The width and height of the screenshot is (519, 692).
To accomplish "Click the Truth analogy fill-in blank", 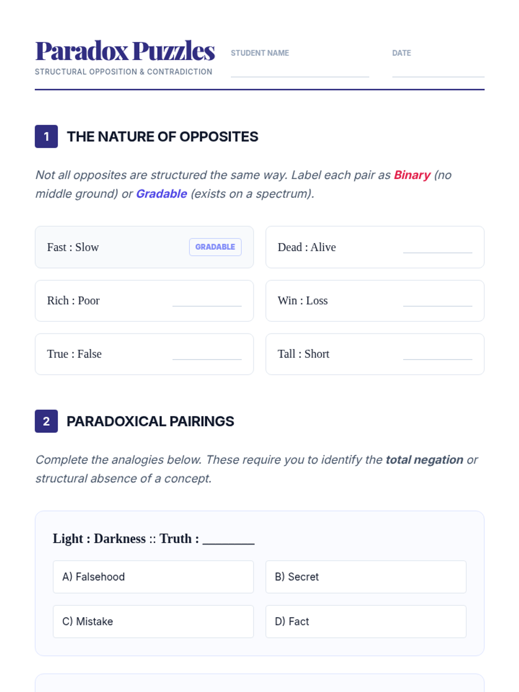I will click(x=228, y=539).
